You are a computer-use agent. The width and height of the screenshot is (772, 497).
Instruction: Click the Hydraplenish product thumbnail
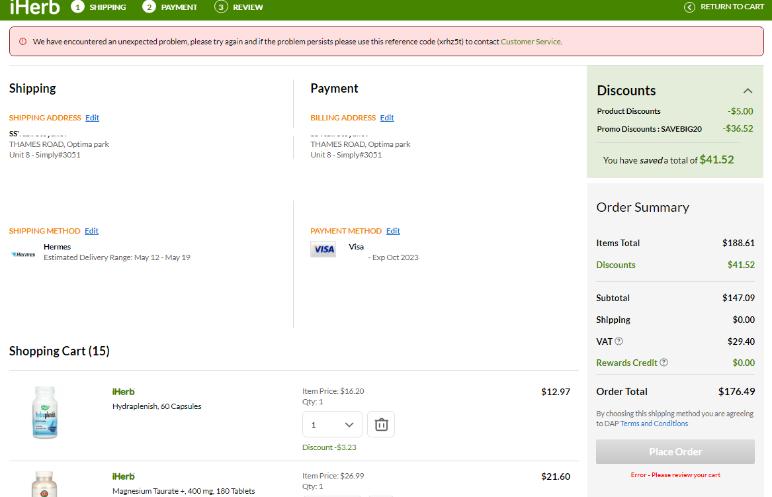(x=44, y=412)
